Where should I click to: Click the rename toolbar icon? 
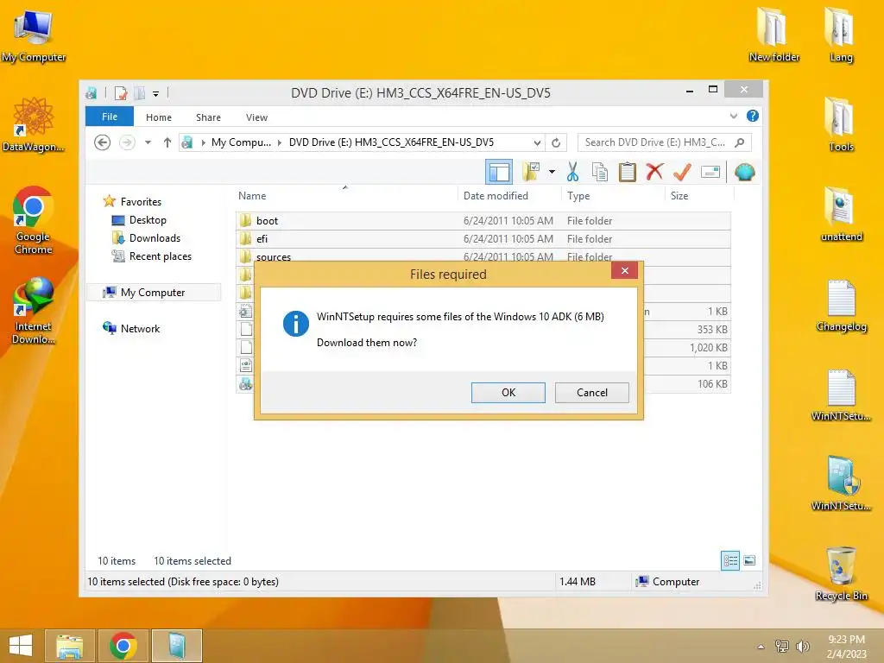click(x=710, y=172)
